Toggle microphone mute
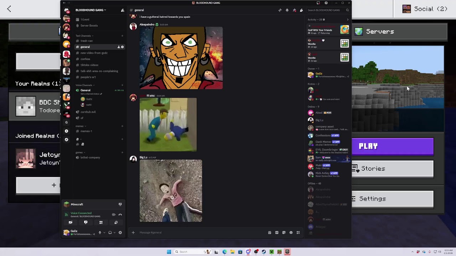Screen dimensions: 456x256 [100, 233]
